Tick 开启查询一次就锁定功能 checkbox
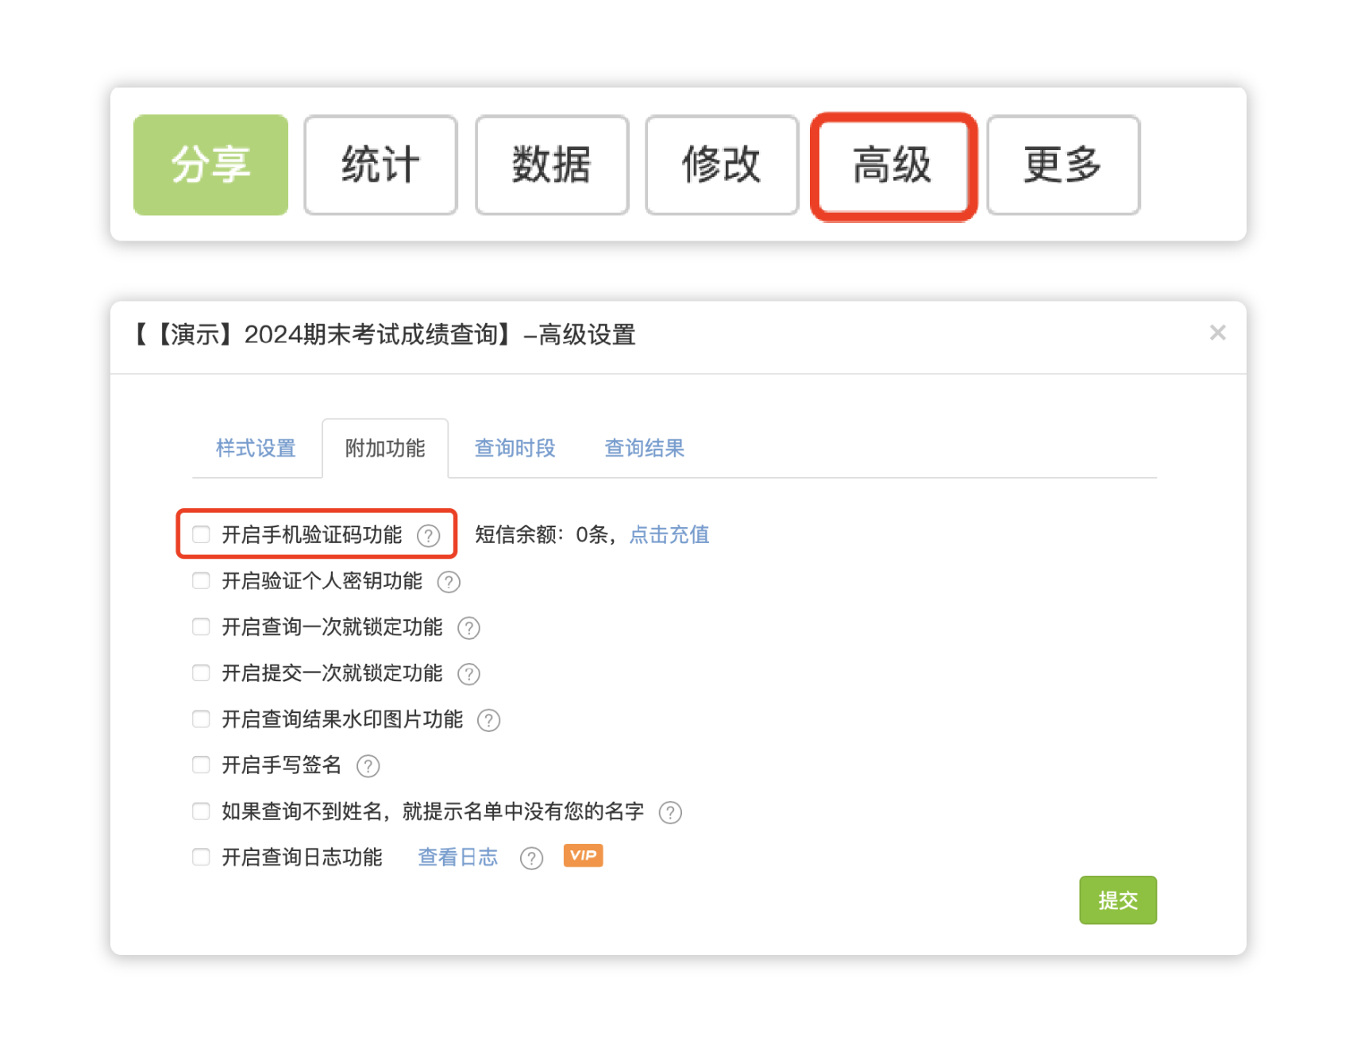This screenshot has height=1048, width=1353. [201, 626]
